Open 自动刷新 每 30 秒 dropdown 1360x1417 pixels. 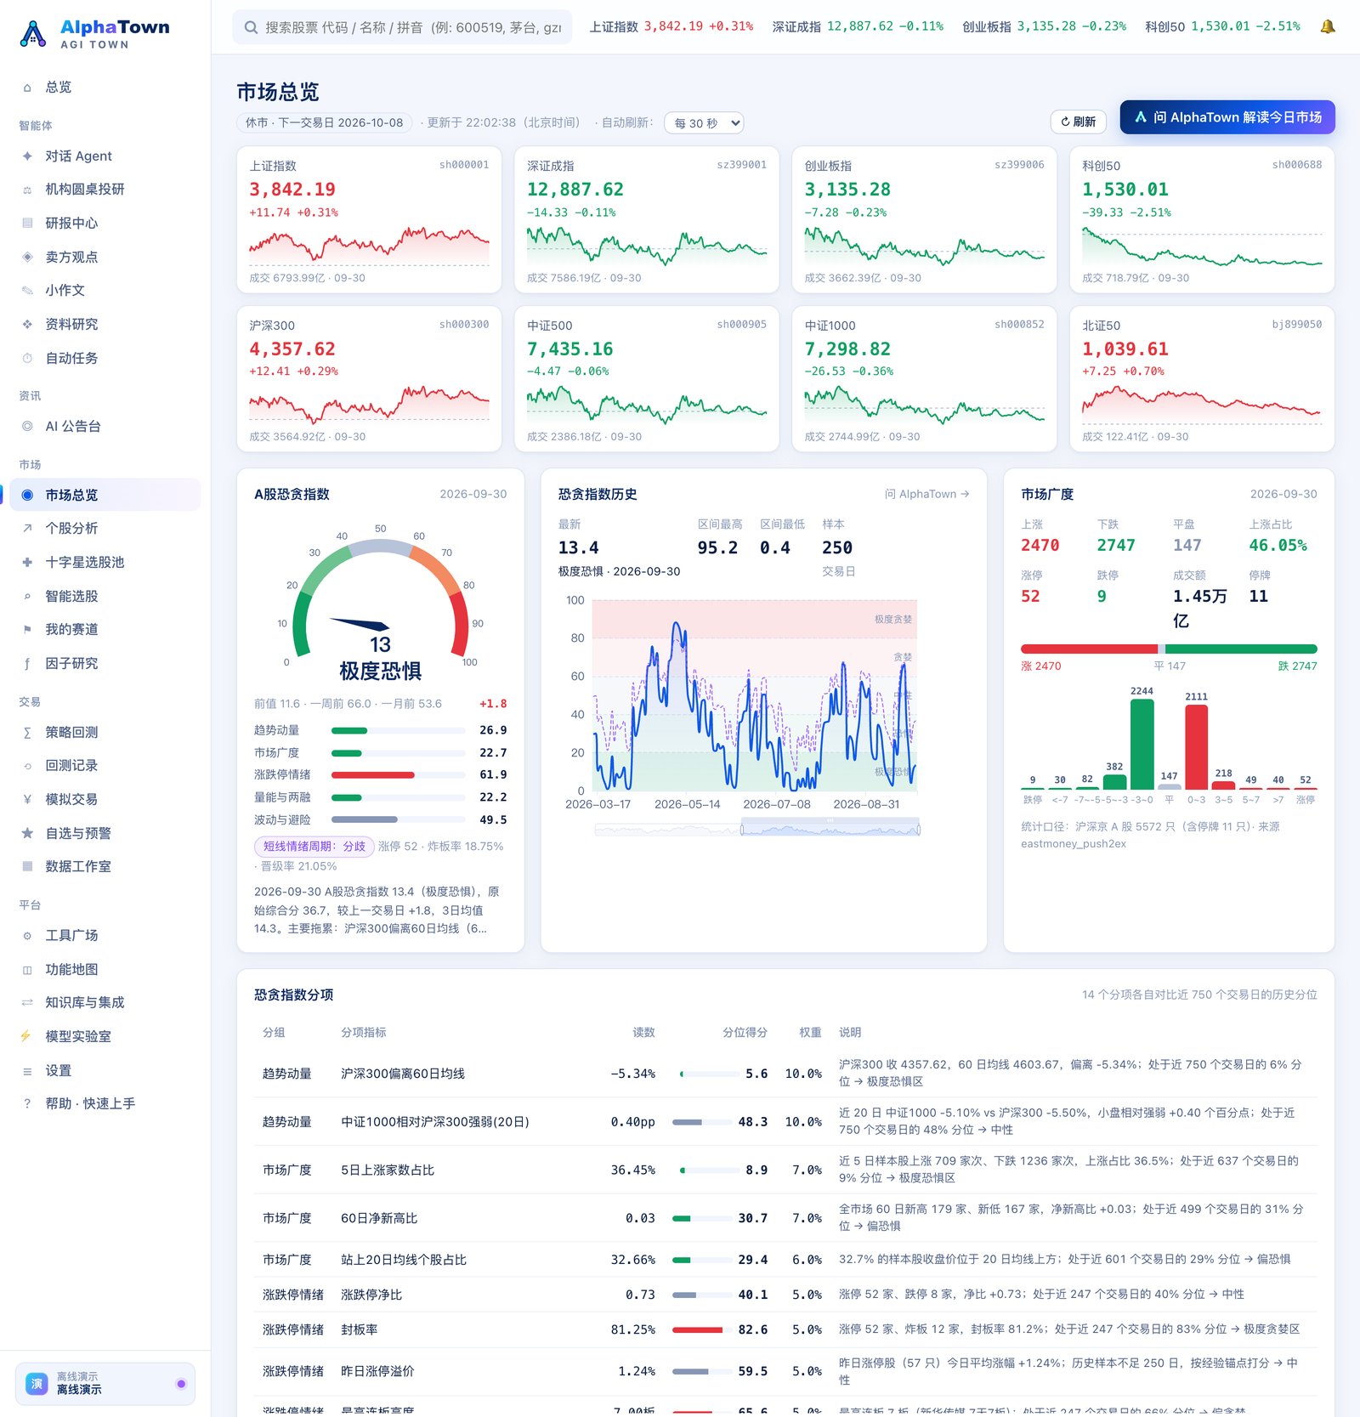point(704,123)
